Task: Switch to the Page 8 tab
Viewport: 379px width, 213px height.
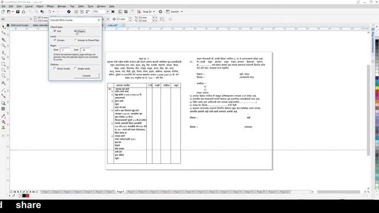Action: (120, 192)
